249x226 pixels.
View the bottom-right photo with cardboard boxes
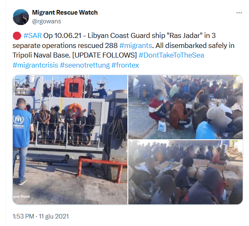[x=185, y=172]
